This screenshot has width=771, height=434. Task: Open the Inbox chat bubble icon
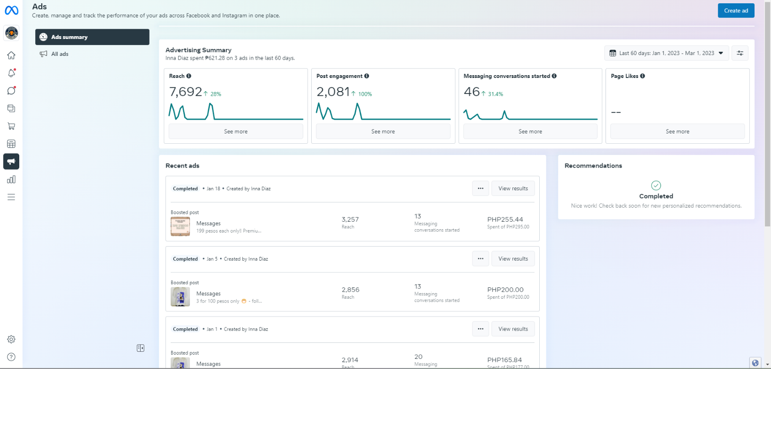11,91
